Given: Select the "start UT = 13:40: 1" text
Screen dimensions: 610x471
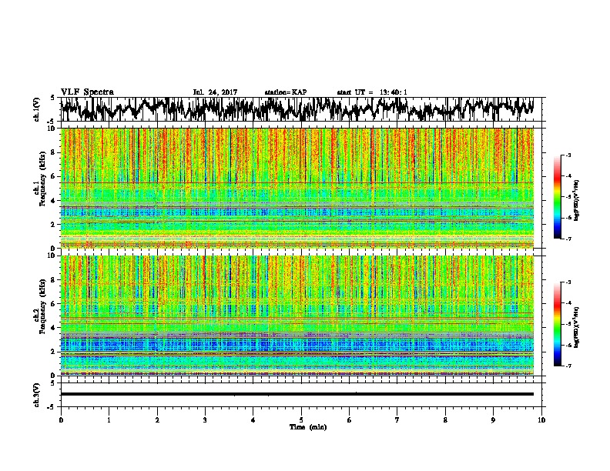Looking at the screenshot, I should (x=372, y=92).
